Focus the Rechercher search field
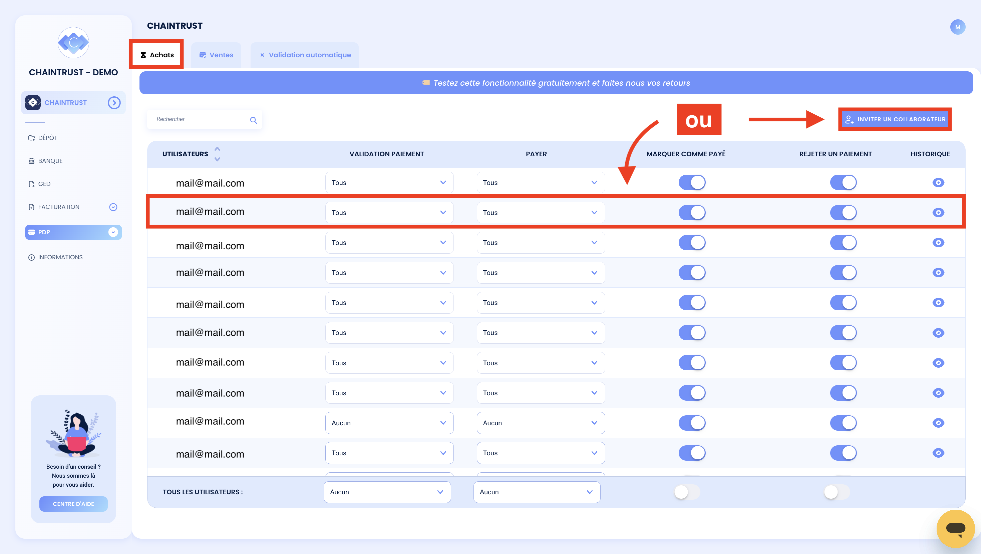 click(205, 119)
